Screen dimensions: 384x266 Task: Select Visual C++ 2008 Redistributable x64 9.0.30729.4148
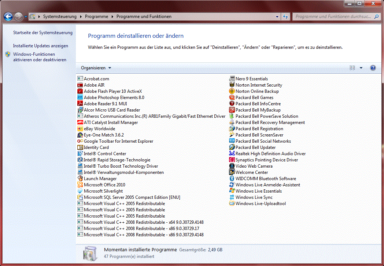pos(141,222)
